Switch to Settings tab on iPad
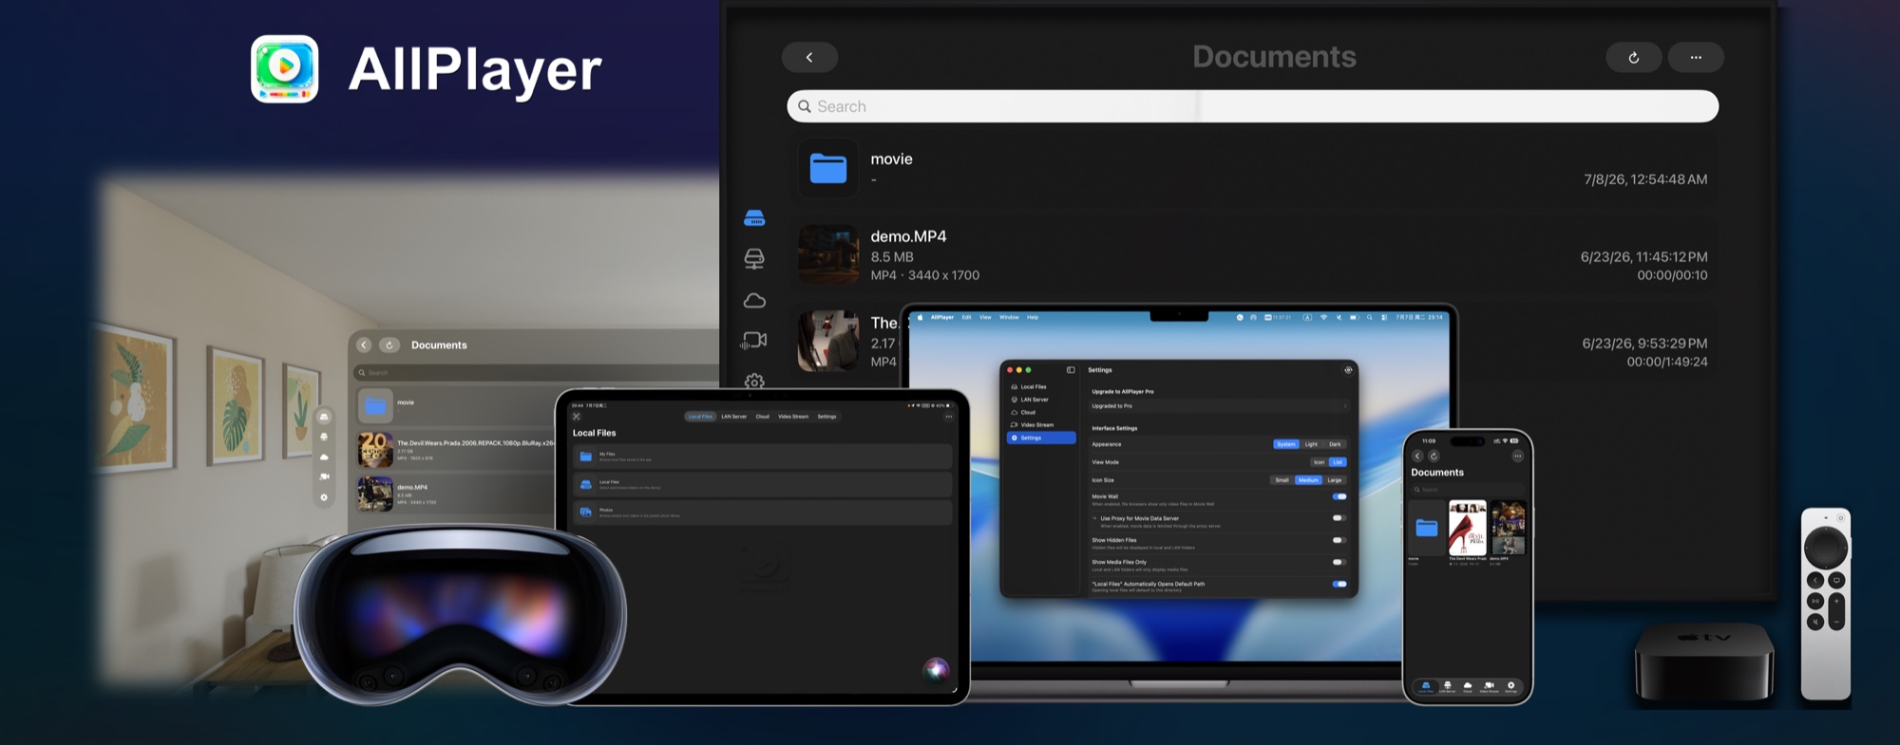The height and width of the screenshot is (745, 1900). click(827, 417)
